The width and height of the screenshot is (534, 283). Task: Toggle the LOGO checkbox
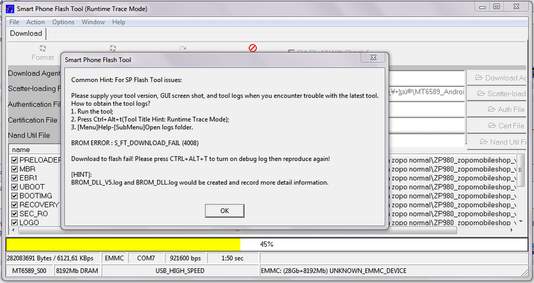15,222
